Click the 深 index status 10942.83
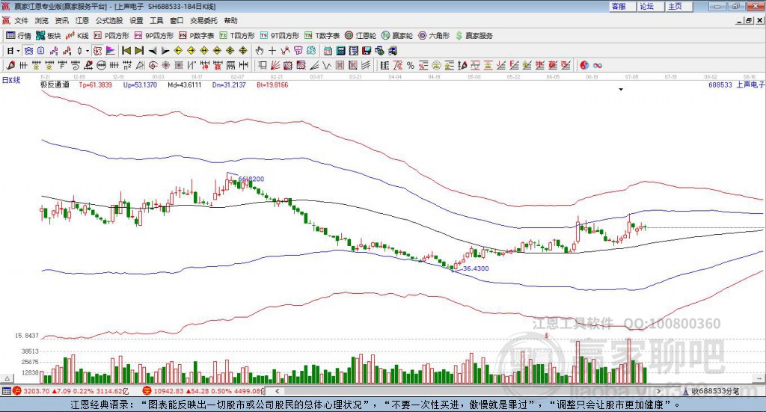 [203, 391]
